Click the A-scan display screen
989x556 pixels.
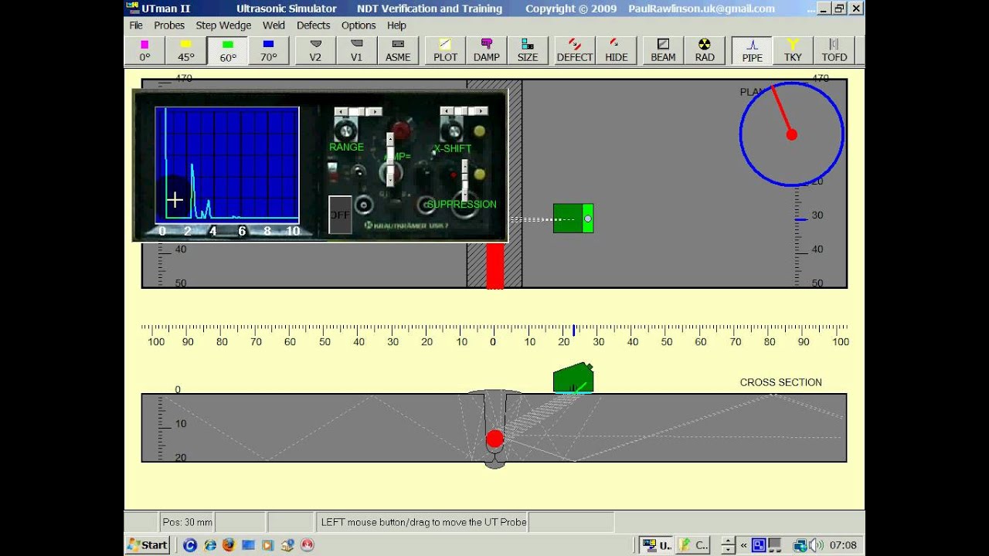[x=227, y=165]
